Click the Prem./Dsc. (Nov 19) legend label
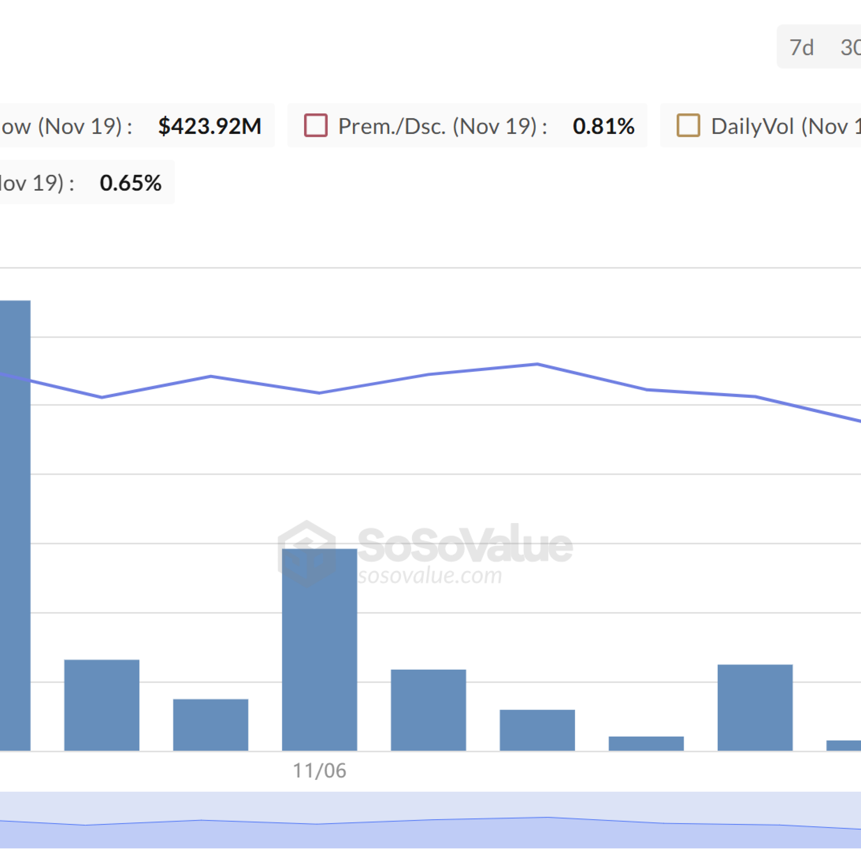 [x=442, y=126]
